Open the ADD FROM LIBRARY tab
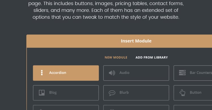The width and height of the screenshot is (212, 110). click(x=152, y=57)
